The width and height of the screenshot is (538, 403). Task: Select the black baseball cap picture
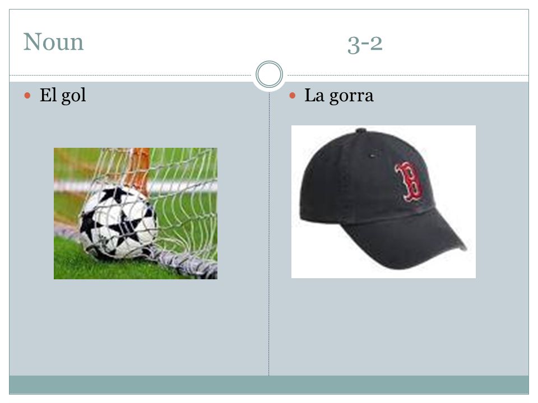(383, 201)
